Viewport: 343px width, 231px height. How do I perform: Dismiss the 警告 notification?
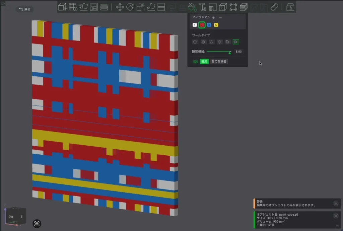tap(336, 204)
